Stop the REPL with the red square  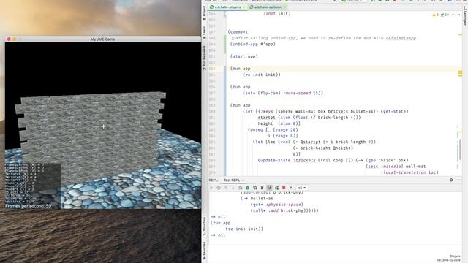pos(284,188)
